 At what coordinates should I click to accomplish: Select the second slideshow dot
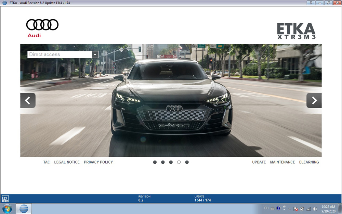(163, 162)
